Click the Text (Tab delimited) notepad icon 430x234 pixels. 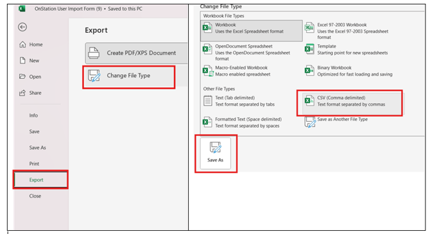pyautogui.click(x=207, y=101)
